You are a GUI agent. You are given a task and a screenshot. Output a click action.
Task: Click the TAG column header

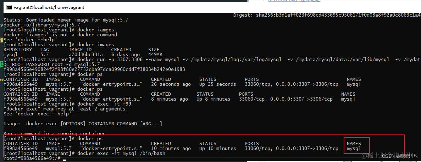click(45, 50)
